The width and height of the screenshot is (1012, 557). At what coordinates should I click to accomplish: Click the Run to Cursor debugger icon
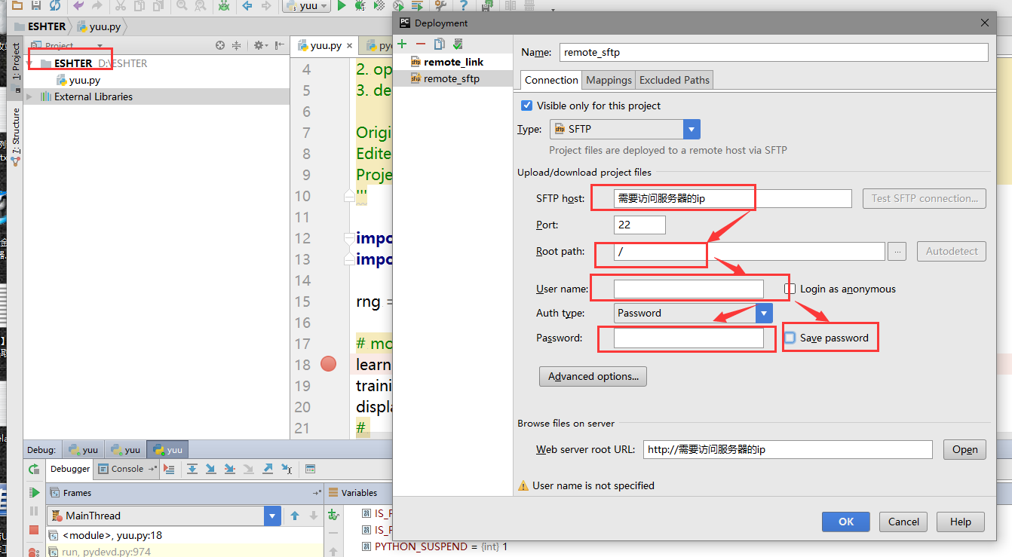(287, 469)
